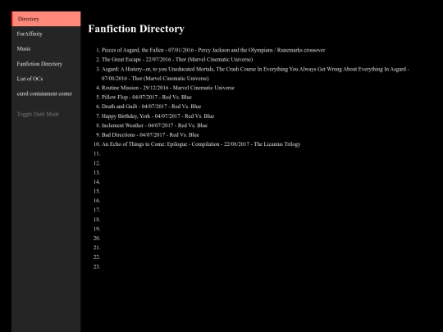The height and width of the screenshot is (332, 443).
Task: Click empty list item number 15
Action: [x=97, y=191]
